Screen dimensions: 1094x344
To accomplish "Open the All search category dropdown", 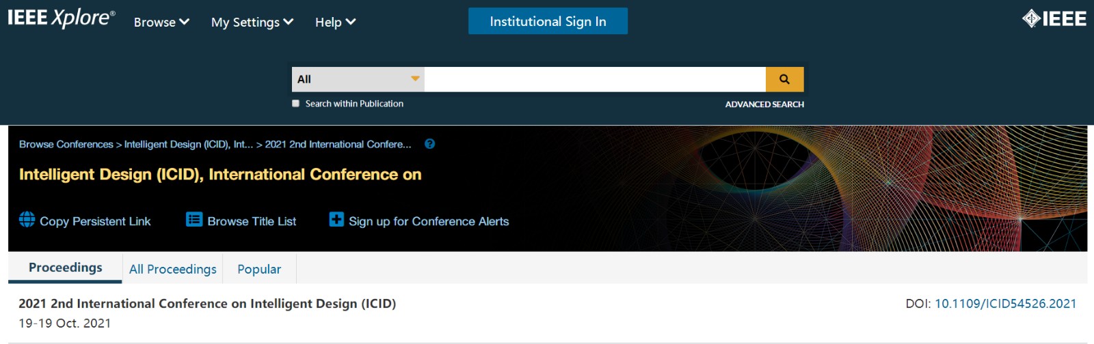I will pos(358,79).
